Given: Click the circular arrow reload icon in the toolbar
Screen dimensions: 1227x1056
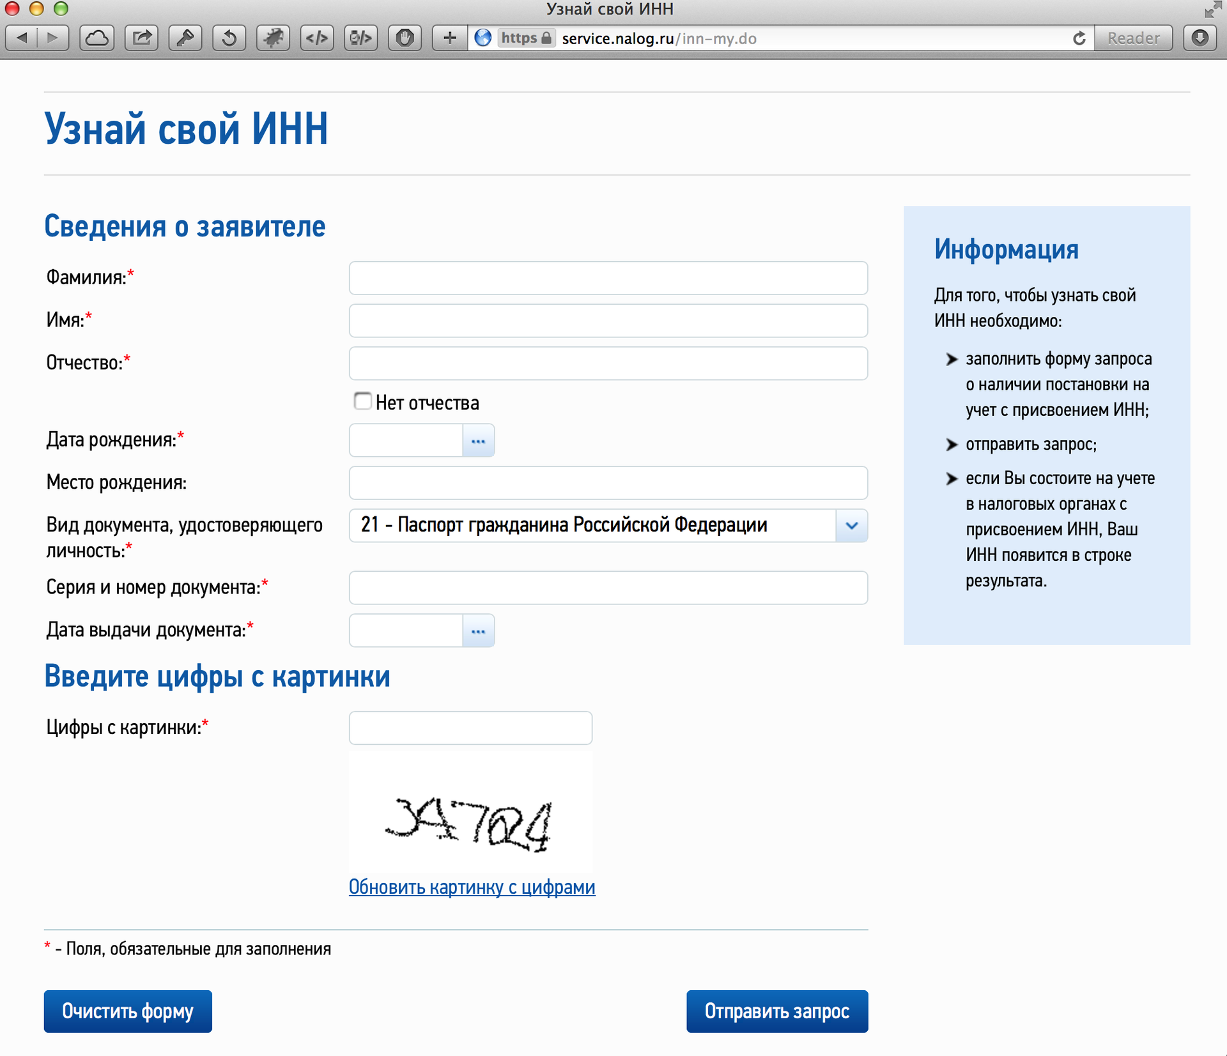Looking at the screenshot, I should point(229,38).
